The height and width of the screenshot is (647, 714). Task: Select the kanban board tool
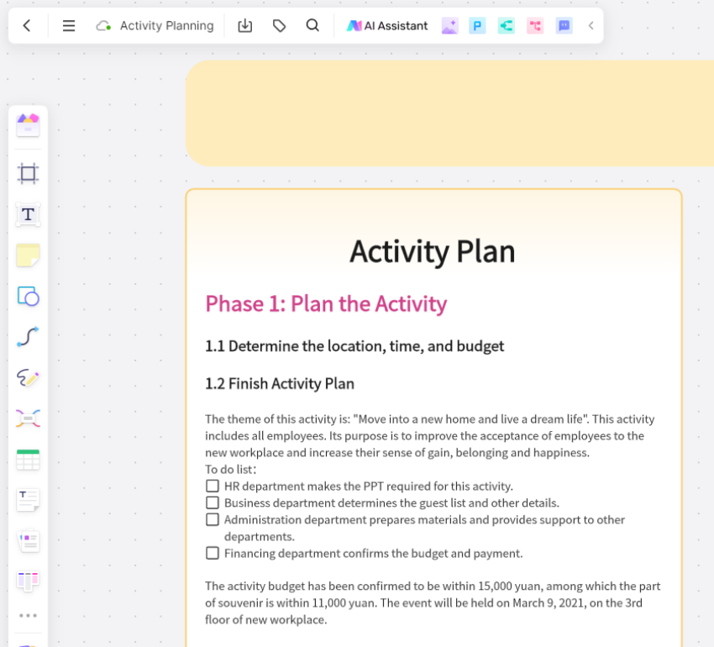point(29,581)
